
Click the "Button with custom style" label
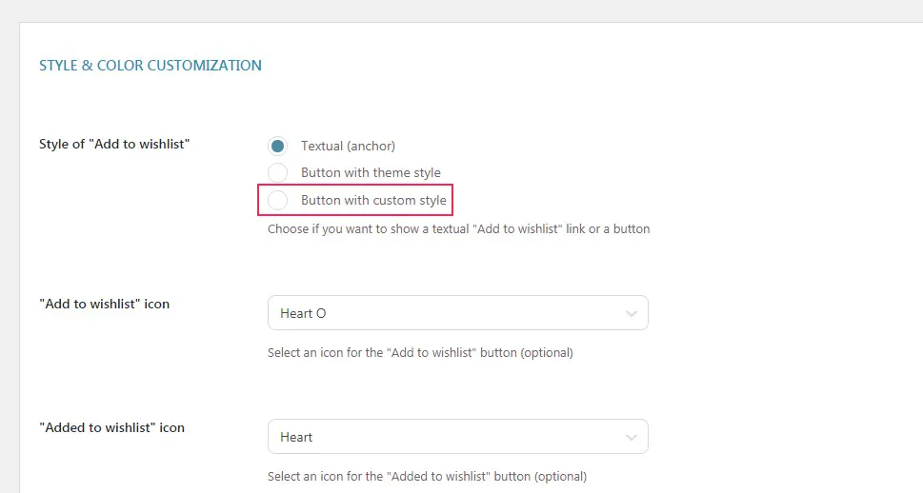tap(373, 200)
